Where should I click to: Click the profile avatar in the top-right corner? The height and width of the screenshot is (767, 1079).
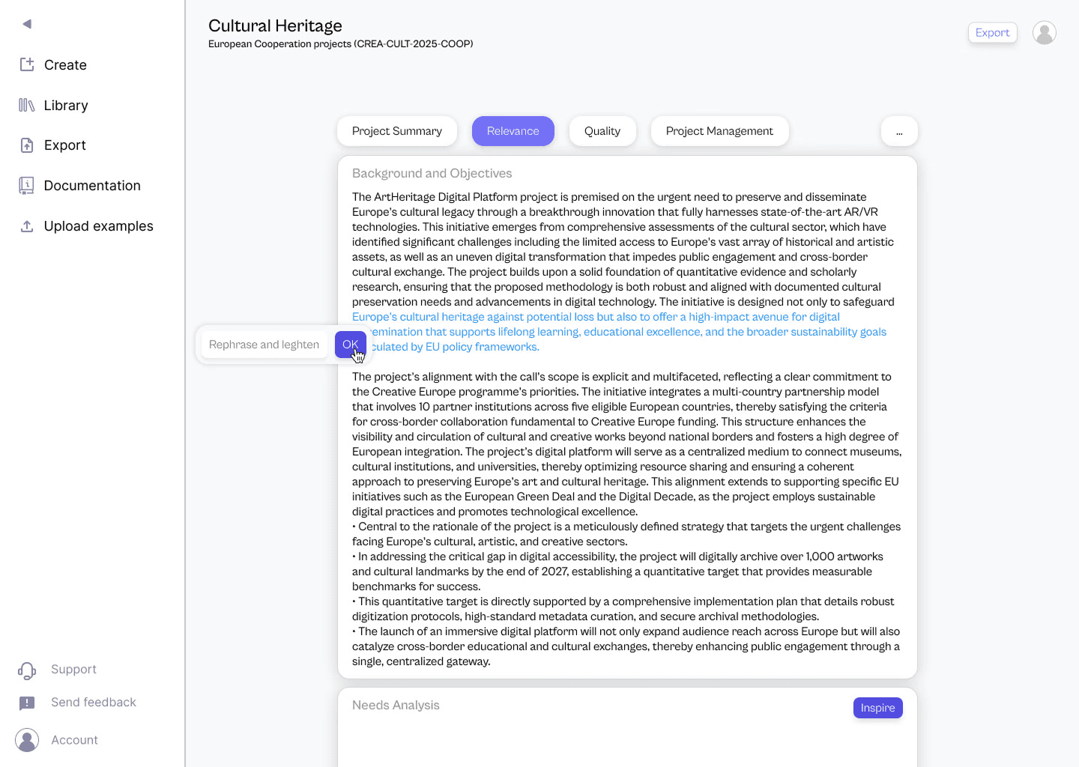pos(1044,32)
